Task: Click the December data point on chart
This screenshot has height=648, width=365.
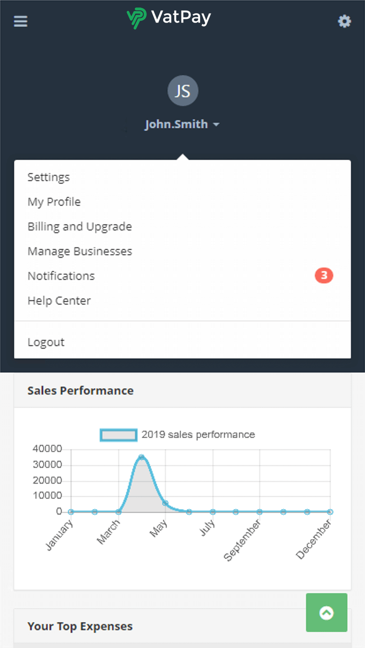Action: tap(330, 512)
